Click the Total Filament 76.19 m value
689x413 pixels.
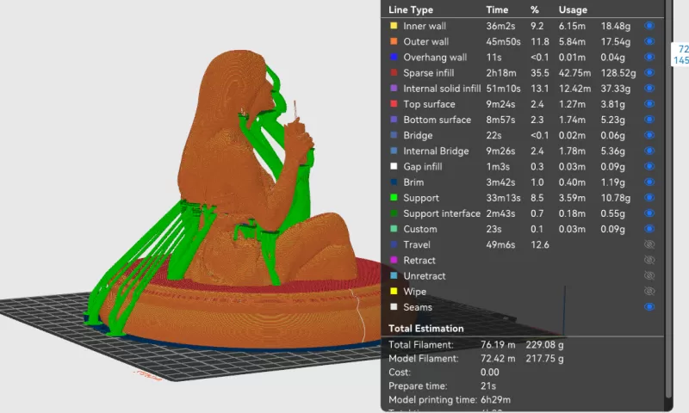click(x=498, y=344)
